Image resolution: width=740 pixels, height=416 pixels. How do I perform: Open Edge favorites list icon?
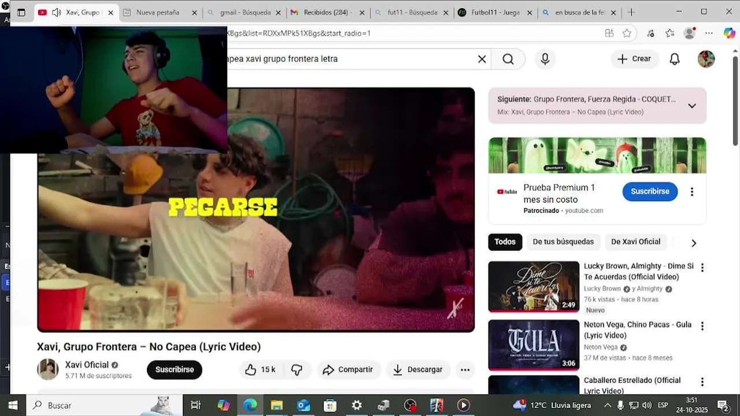point(669,34)
